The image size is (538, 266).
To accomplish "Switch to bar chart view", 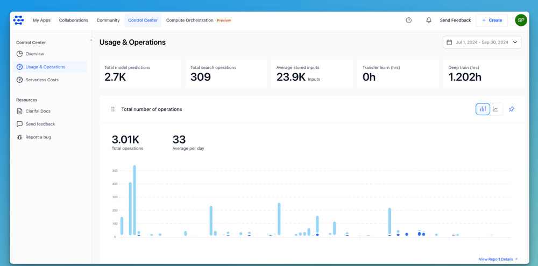I will tap(483, 109).
